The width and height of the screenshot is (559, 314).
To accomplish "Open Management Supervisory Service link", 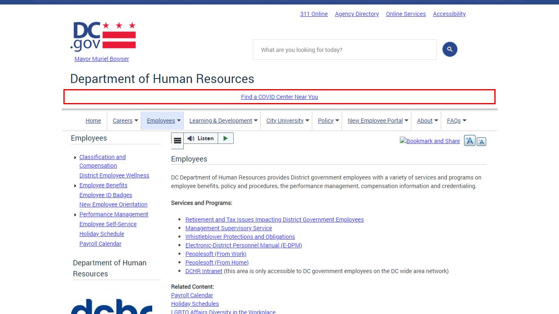I will pyautogui.click(x=229, y=228).
